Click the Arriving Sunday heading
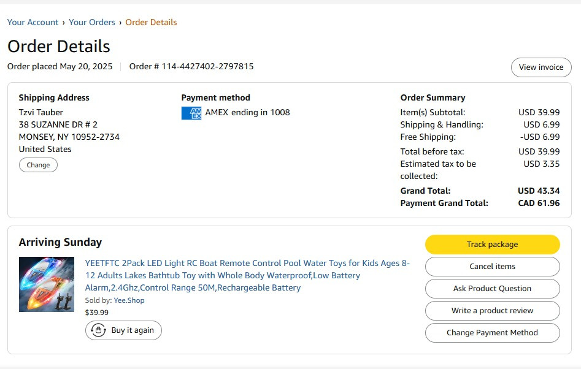 point(60,242)
